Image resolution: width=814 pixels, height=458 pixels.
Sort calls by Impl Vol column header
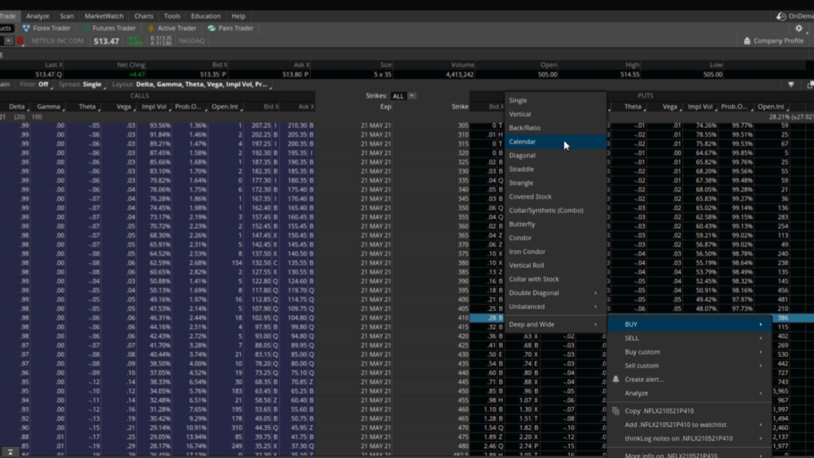coord(154,107)
